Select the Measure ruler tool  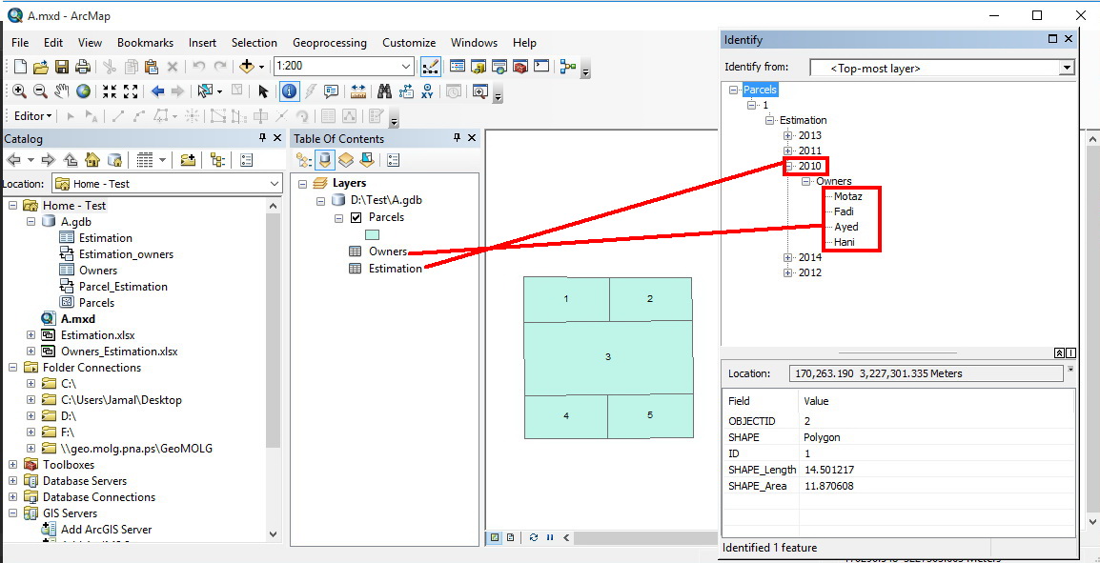click(358, 91)
